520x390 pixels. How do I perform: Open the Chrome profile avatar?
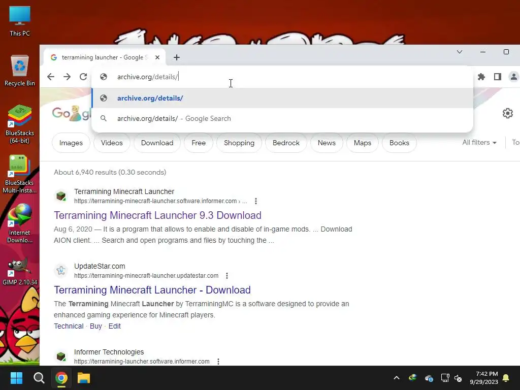(x=513, y=77)
